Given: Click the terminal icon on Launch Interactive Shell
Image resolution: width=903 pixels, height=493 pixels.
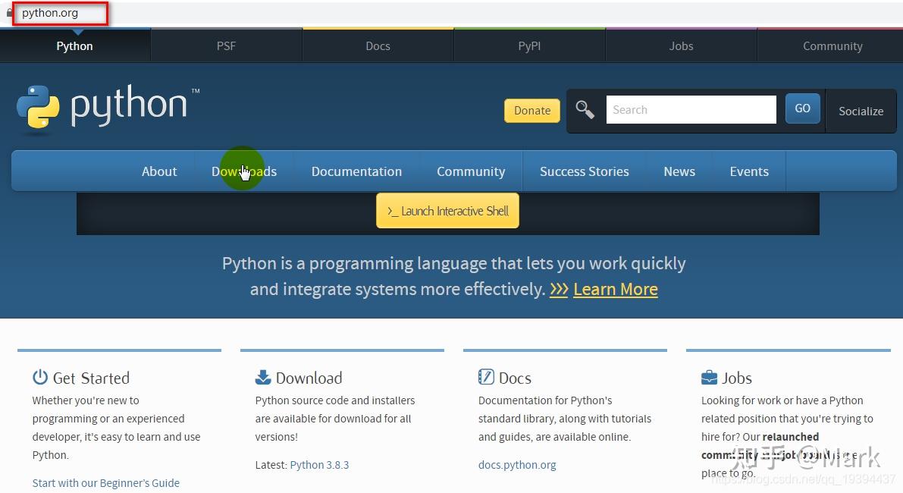Looking at the screenshot, I should tap(395, 211).
